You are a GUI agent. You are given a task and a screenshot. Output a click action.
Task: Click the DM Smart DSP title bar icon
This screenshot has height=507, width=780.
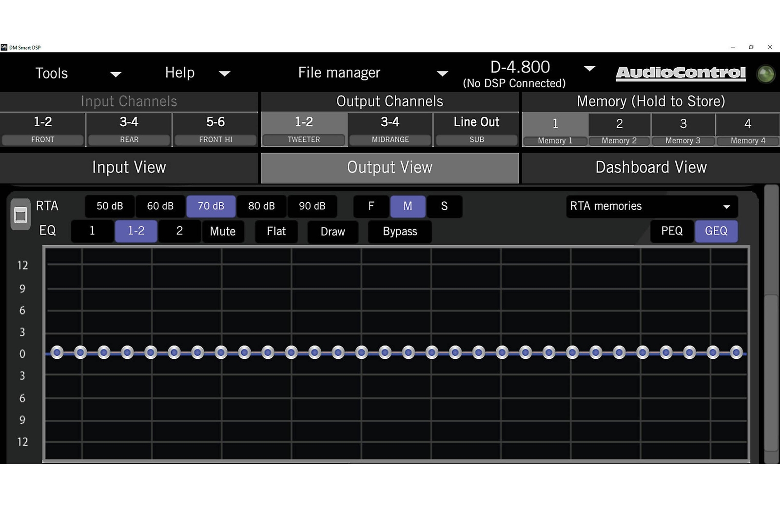click(x=4, y=47)
